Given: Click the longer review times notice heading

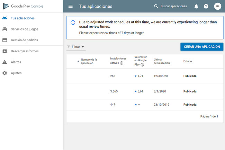Looking at the screenshot, I should pos(148,24).
